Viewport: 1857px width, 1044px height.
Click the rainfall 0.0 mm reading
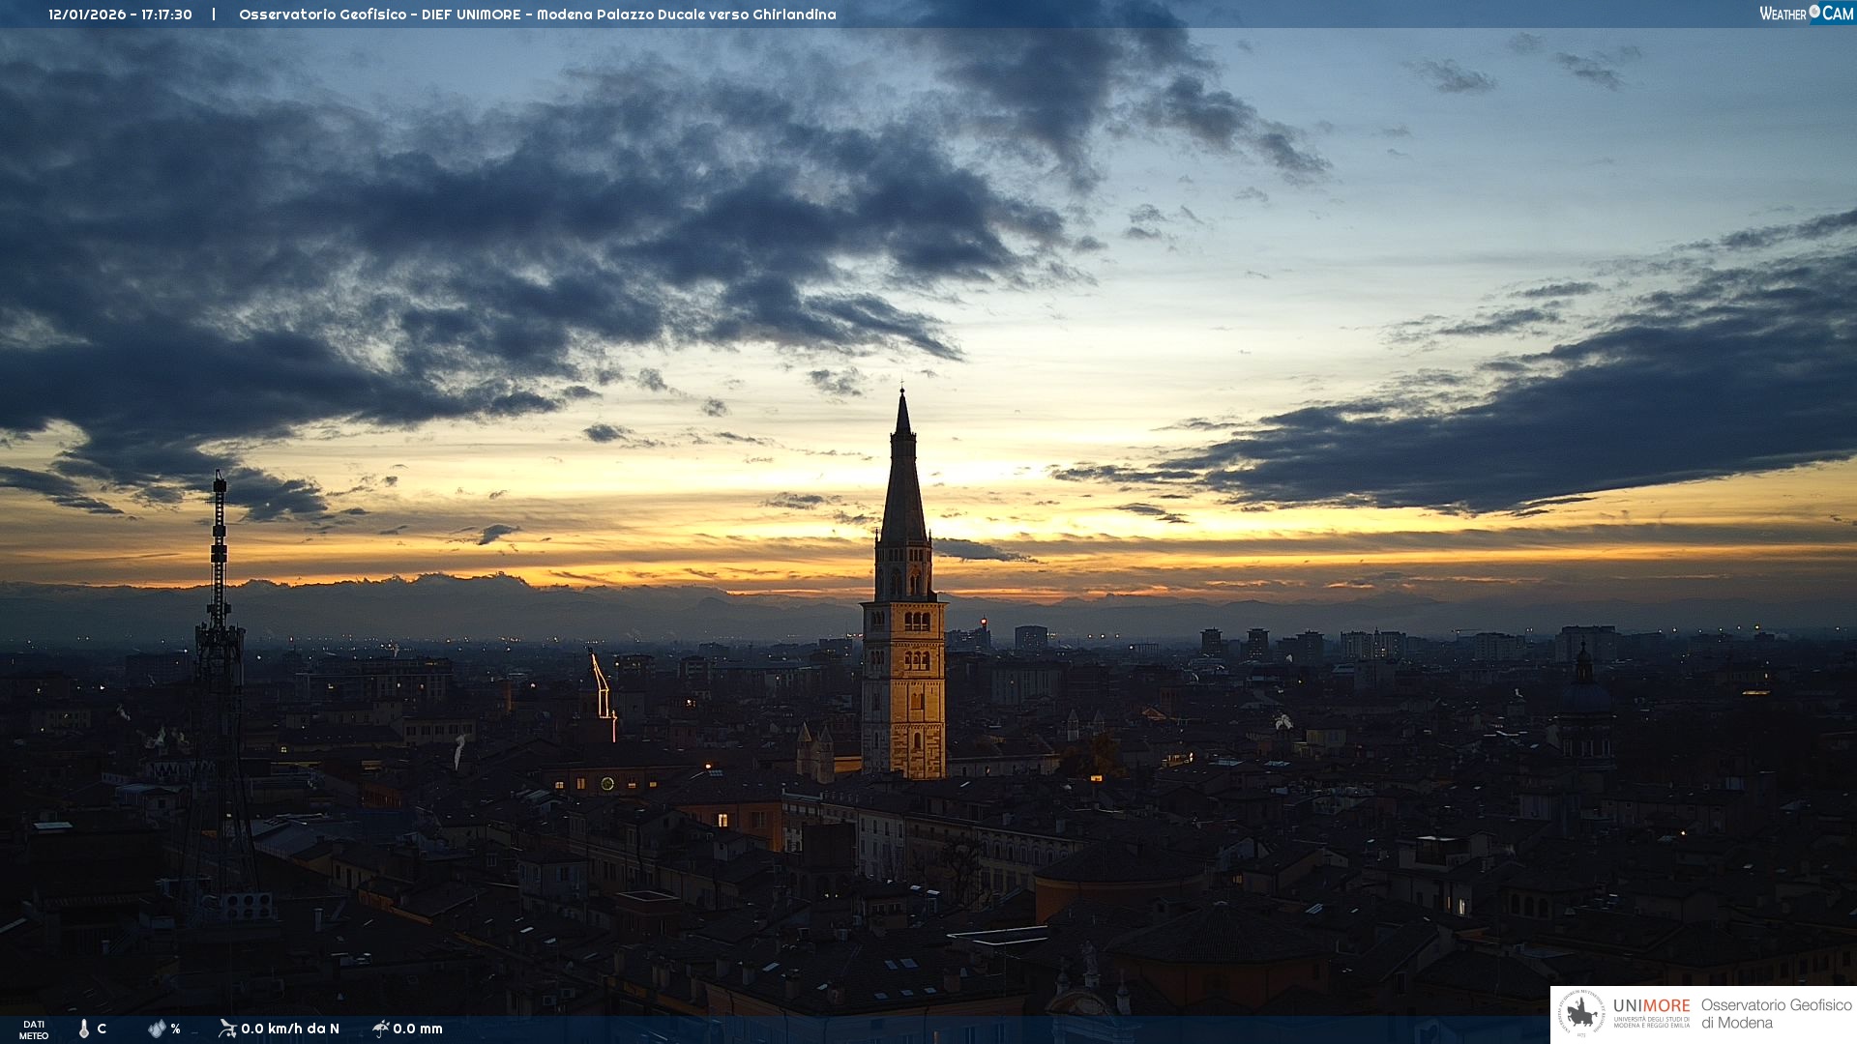point(418,1029)
